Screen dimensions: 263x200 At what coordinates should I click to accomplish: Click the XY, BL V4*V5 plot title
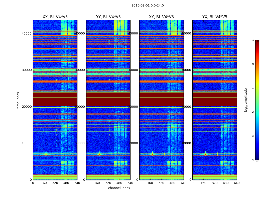161,17
